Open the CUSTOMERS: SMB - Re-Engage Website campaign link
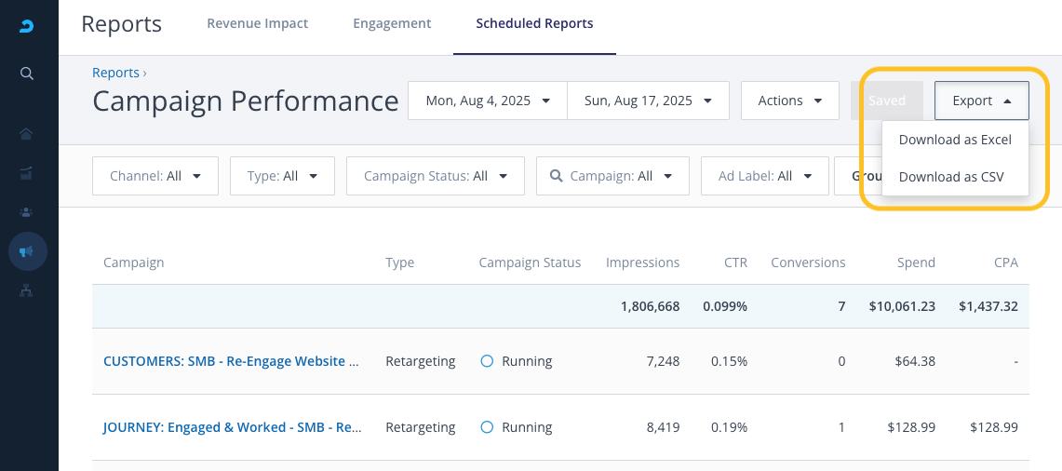The width and height of the screenshot is (1062, 471). click(232, 361)
